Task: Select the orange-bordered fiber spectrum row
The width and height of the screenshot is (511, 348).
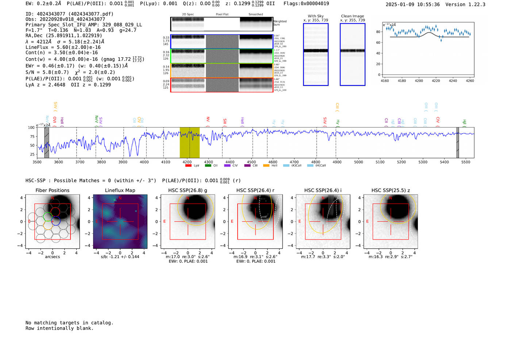Action: (222, 70)
